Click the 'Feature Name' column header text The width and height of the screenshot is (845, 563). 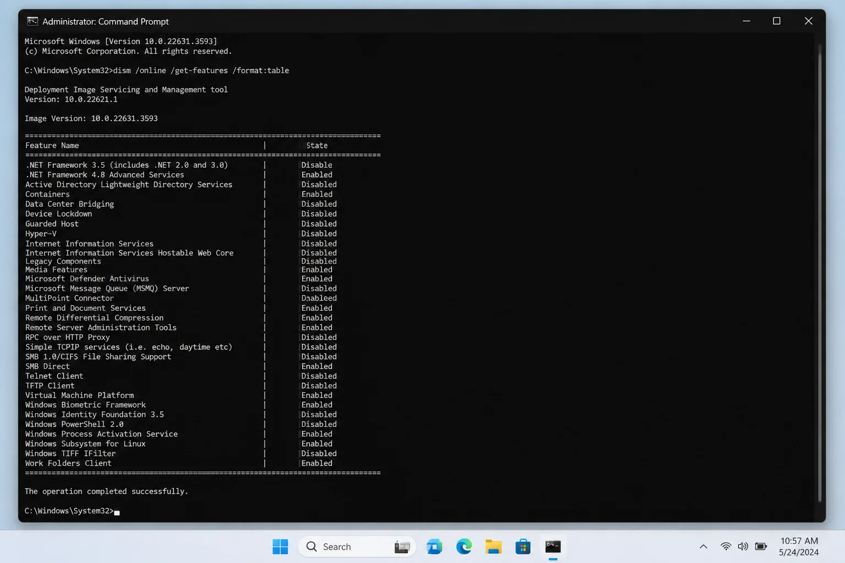click(52, 146)
